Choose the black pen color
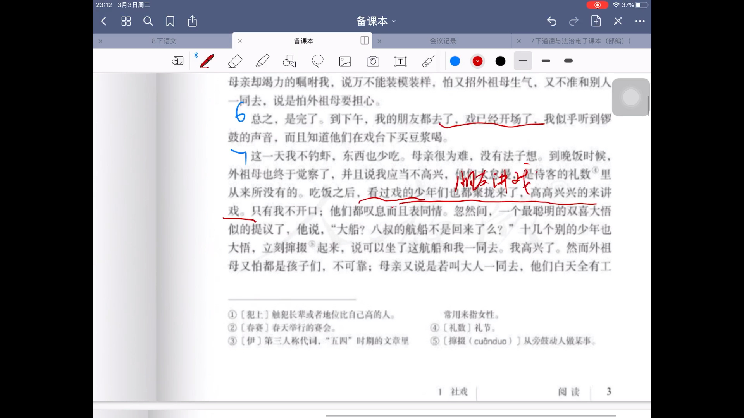 pos(500,61)
